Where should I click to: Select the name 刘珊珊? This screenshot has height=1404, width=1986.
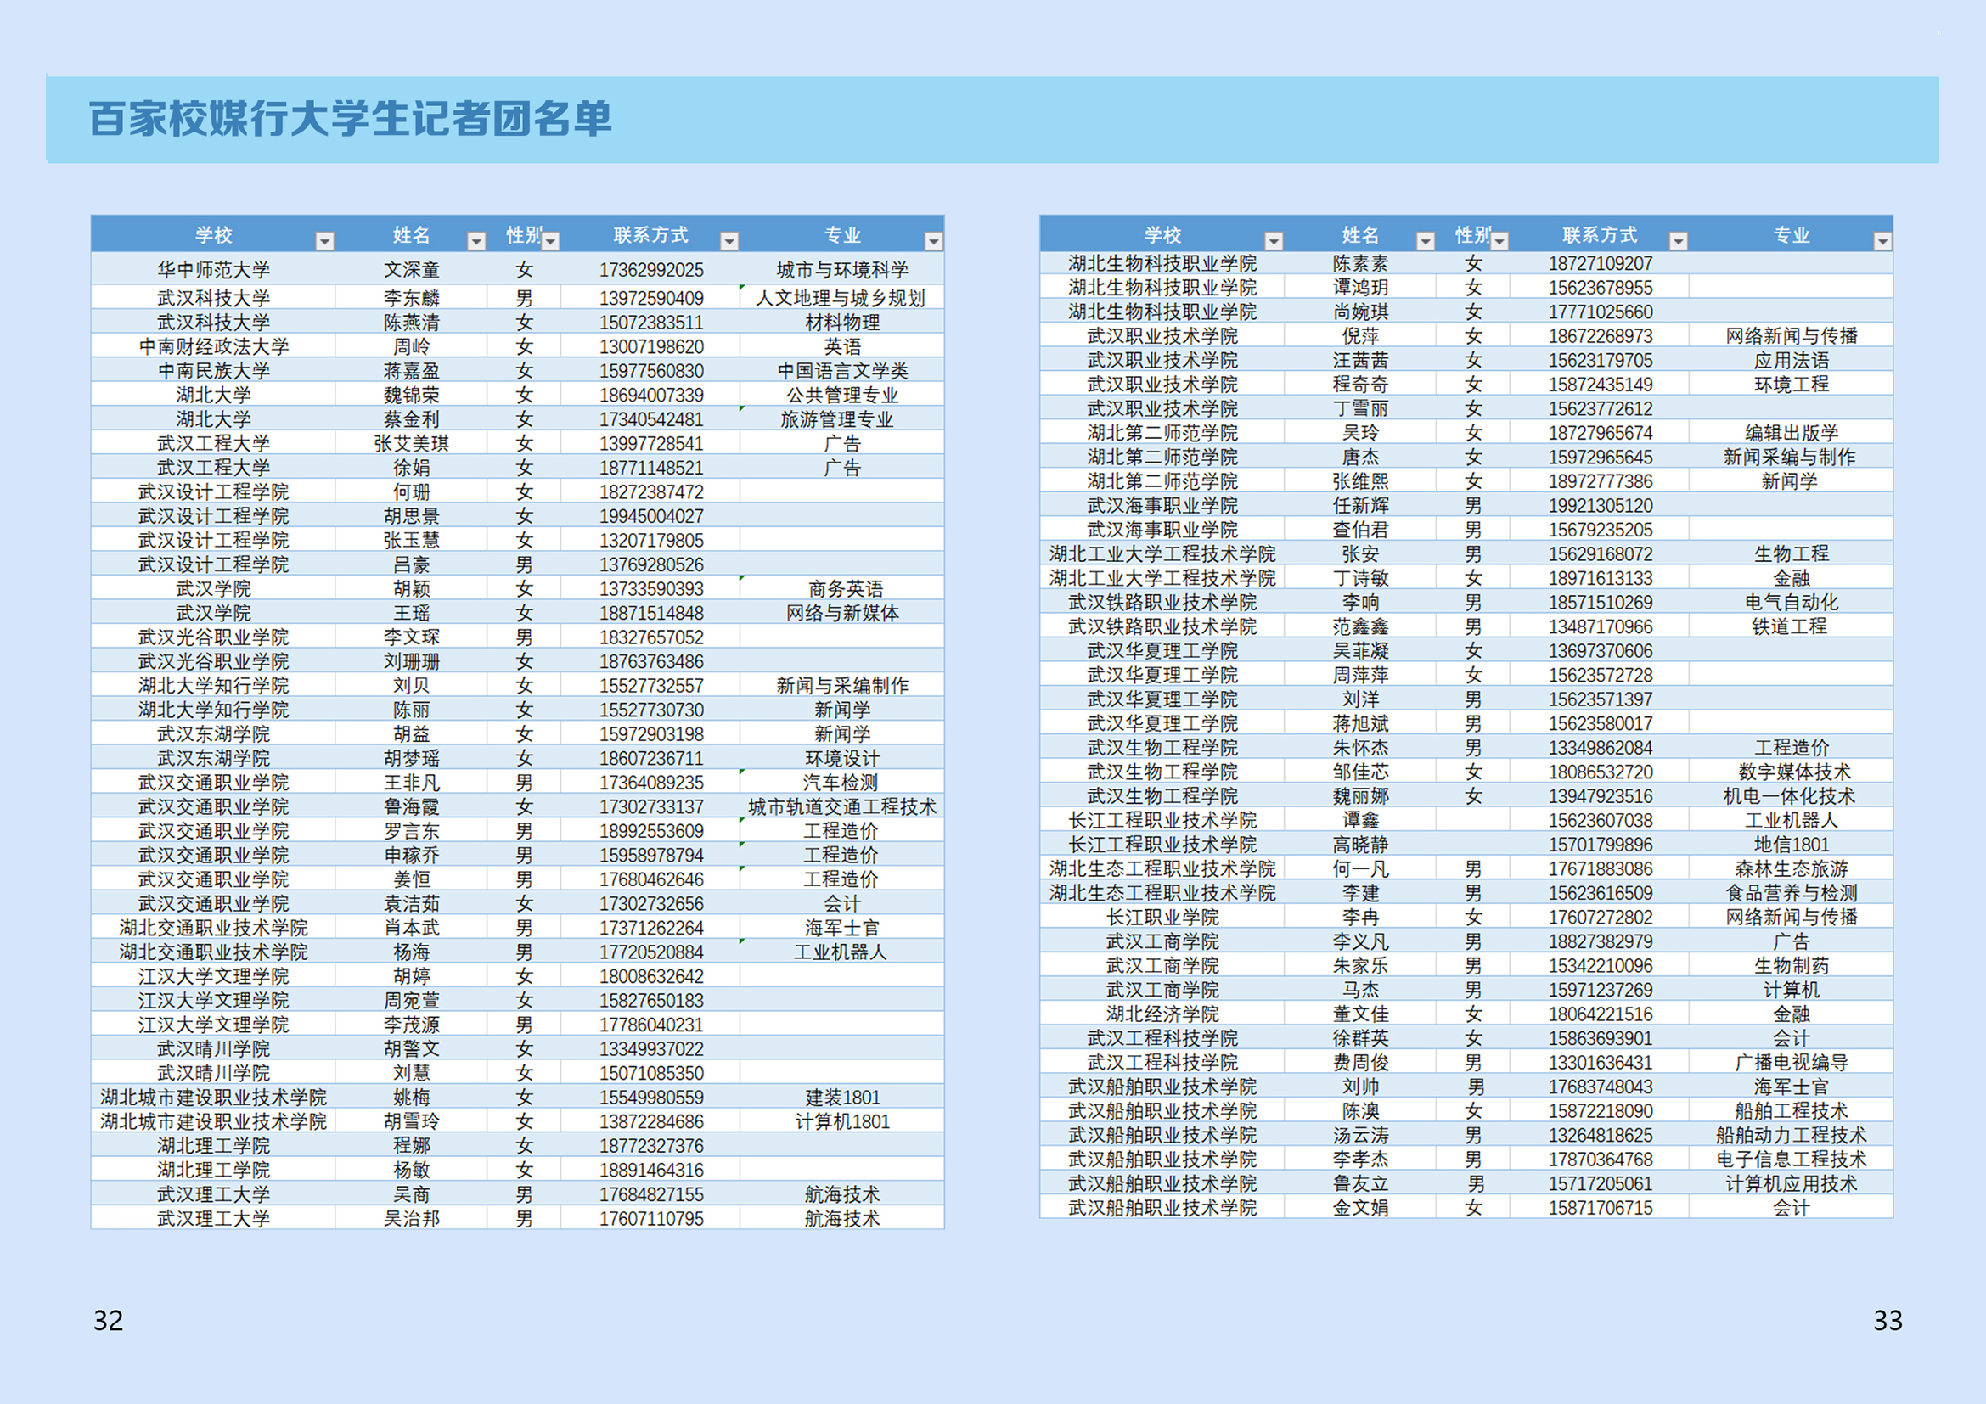pos(412,660)
